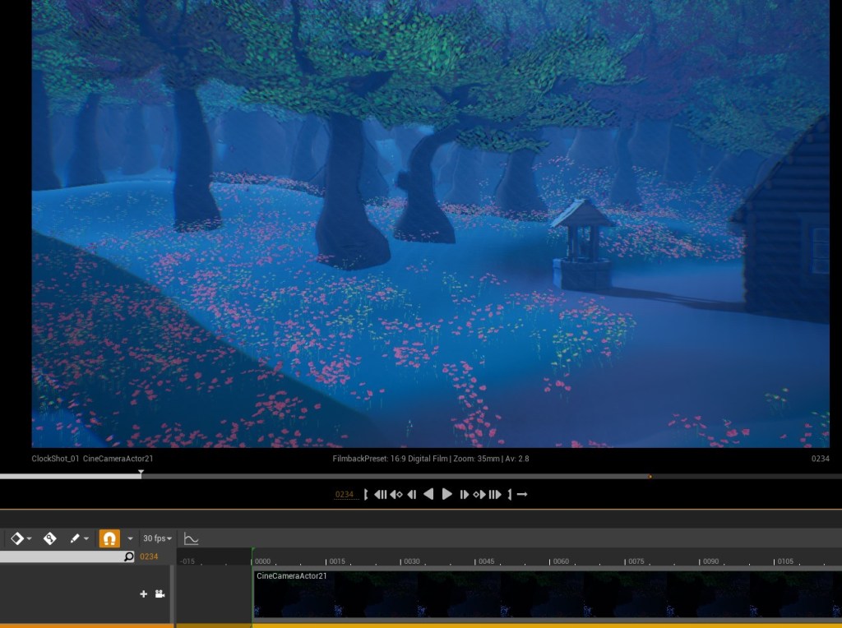Step forward one frame
This screenshot has height=628, width=842.
pyautogui.click(x=465, y=494)
